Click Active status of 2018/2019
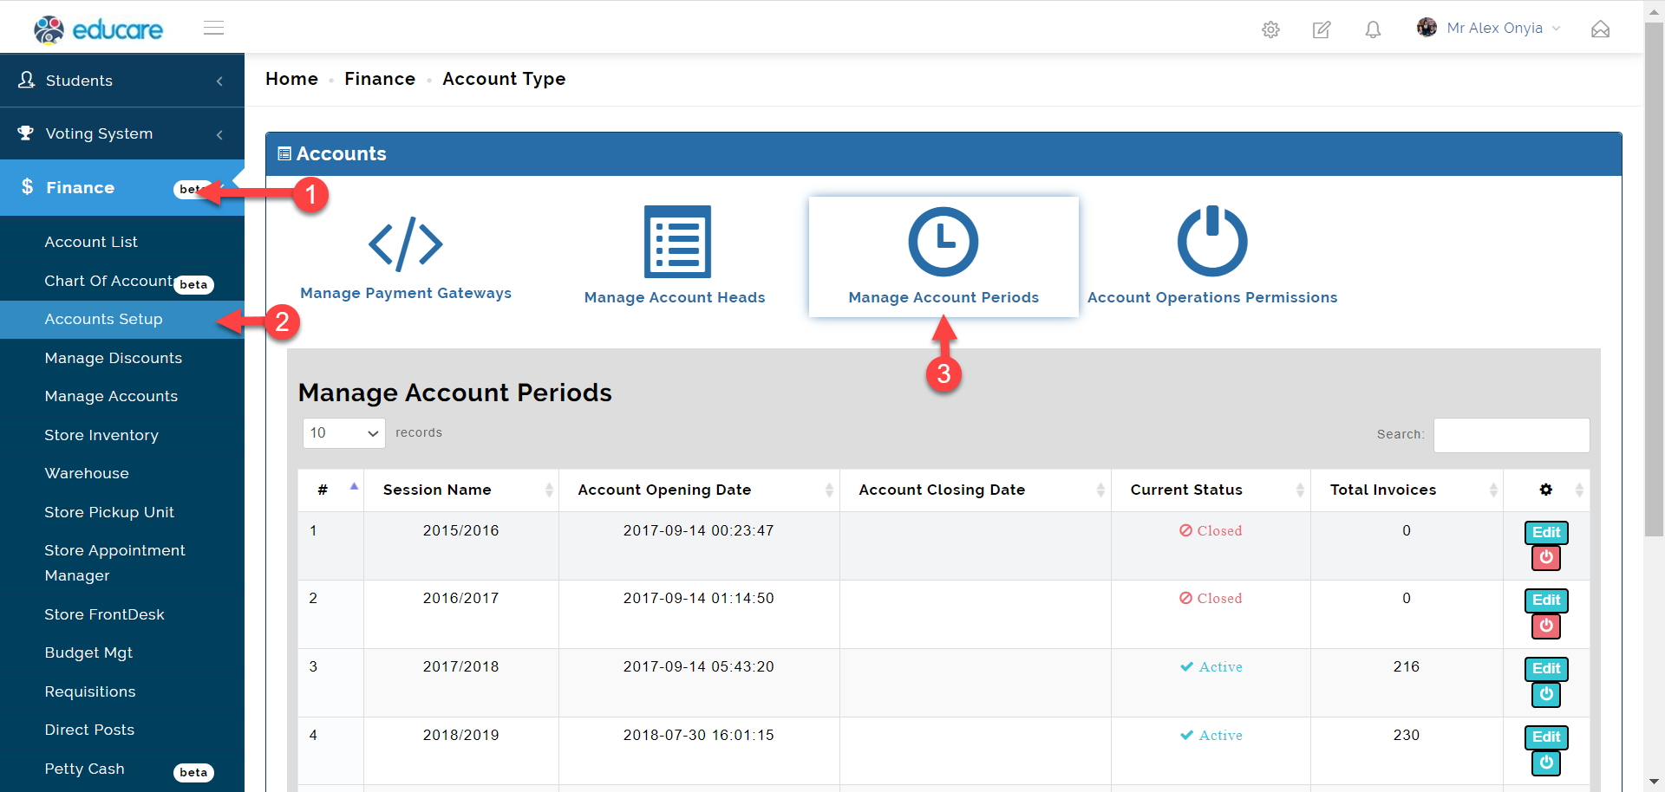The width and height of the screenshot is (1665, 792). (x=1211, y=735)
